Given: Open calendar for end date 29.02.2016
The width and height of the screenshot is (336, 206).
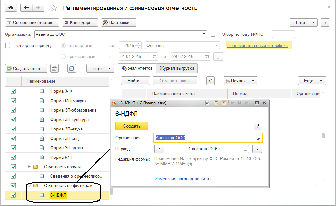Looking at the screenshot, I should click(x=207, y=57).
